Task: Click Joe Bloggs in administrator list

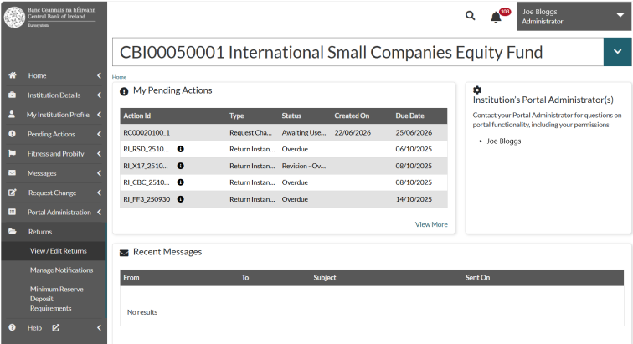Action: [504, 141]
